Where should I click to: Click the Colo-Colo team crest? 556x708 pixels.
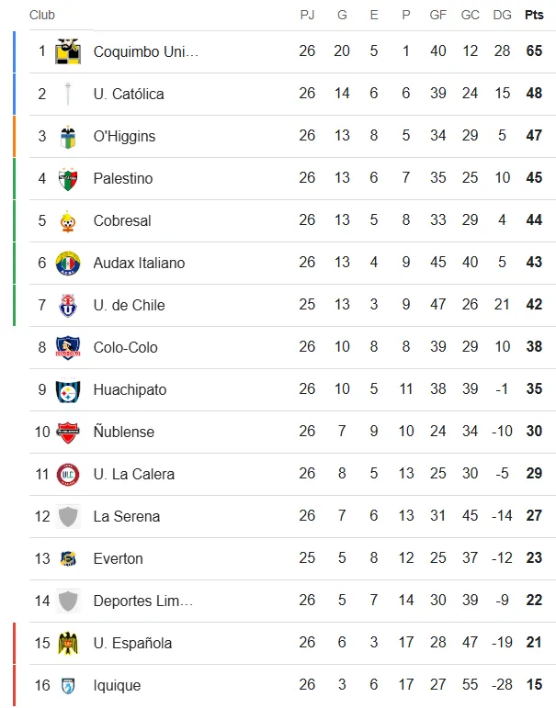pos(68,347)
